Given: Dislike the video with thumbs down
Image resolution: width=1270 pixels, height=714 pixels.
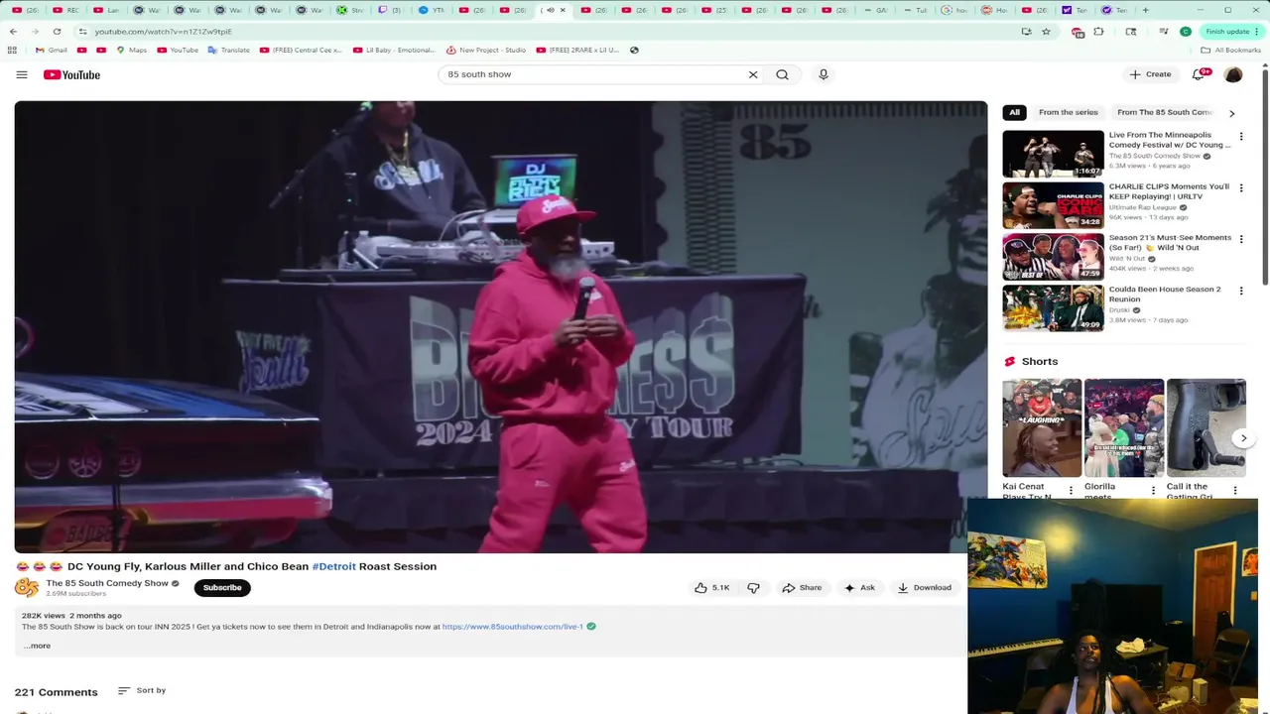Looking at the screenshot, I should coord(753,588).
